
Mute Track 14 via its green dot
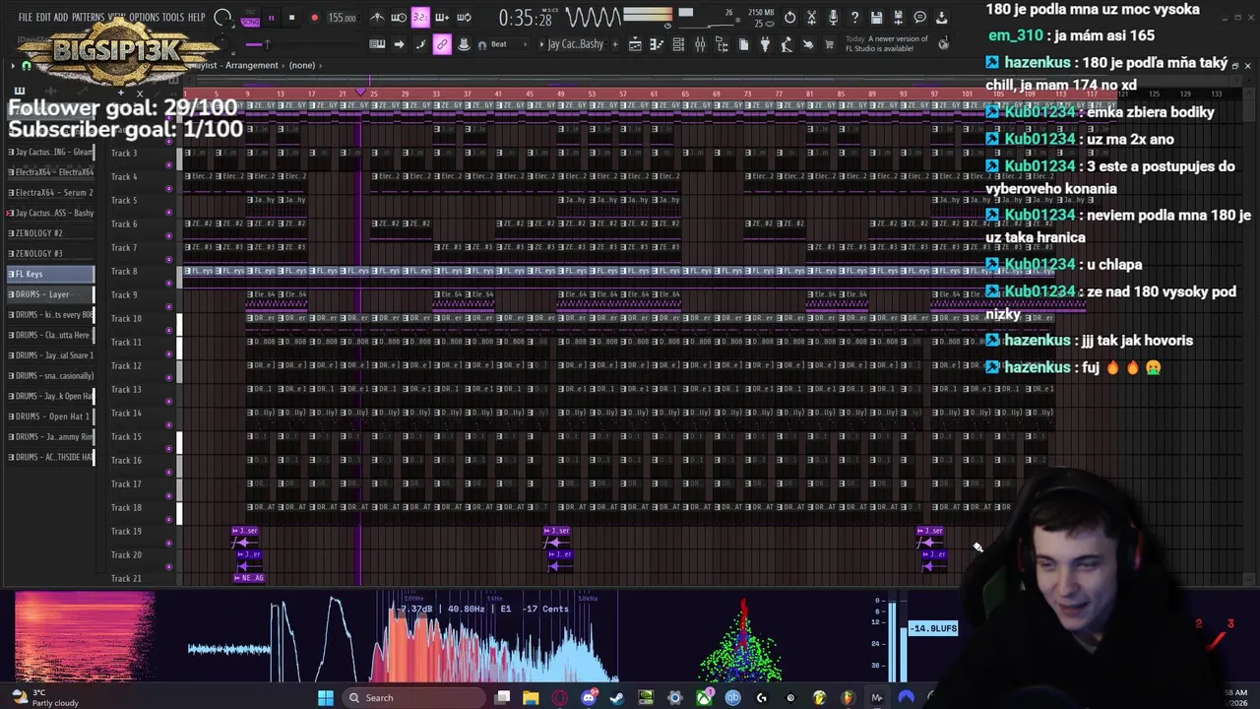[x=168, y=424]
